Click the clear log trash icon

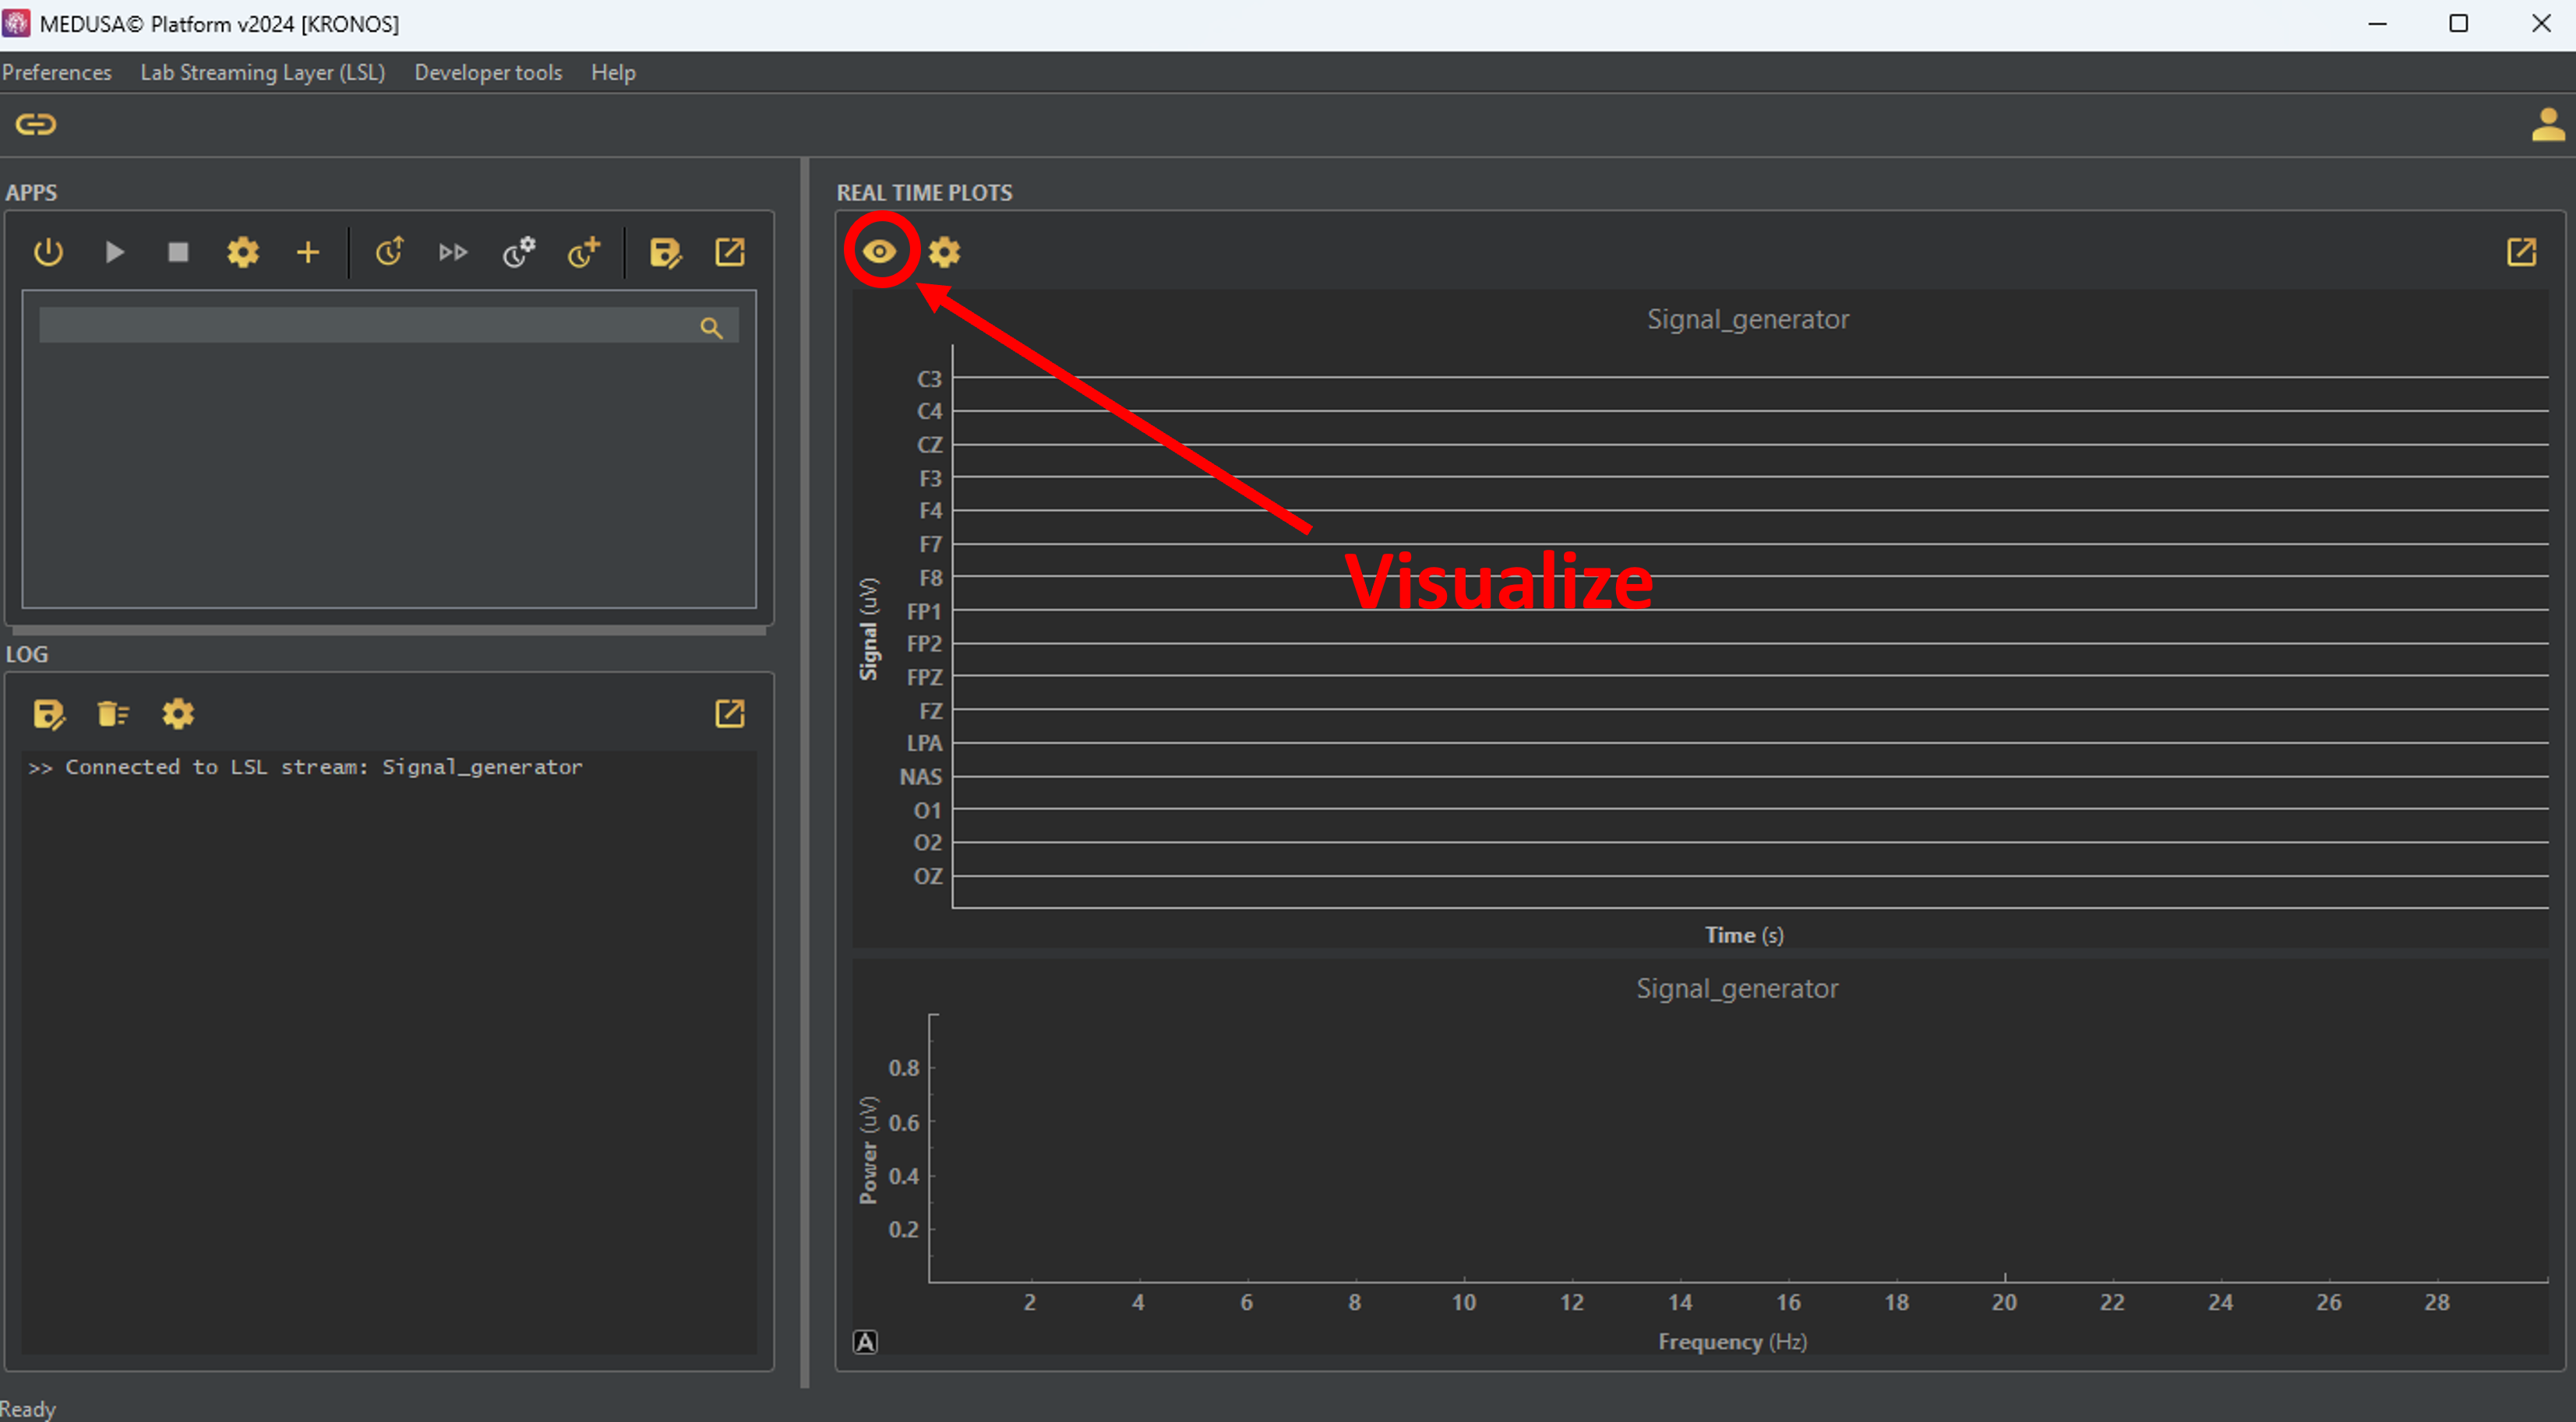pyautogui.click(x=113, y=713)
